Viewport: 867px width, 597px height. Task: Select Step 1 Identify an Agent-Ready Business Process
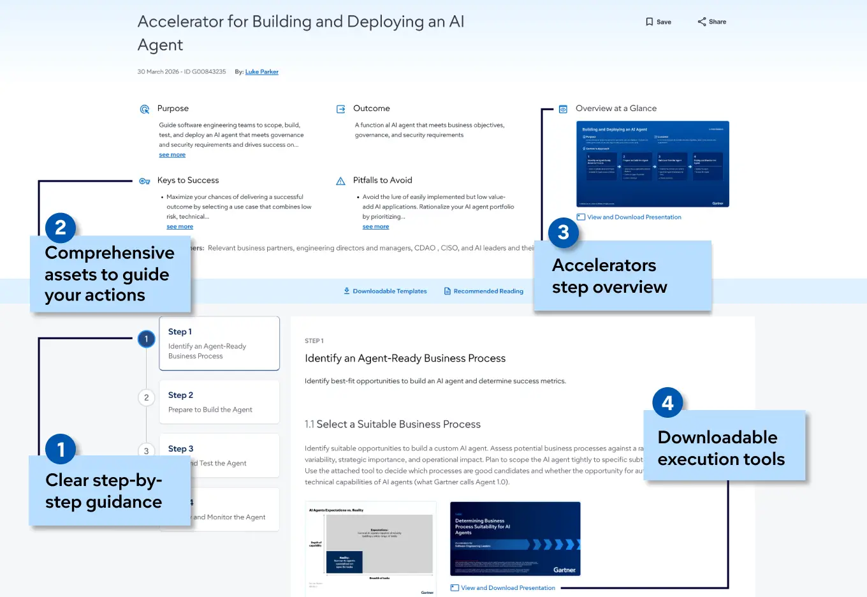pyautogui.click(x=219, y=343)
